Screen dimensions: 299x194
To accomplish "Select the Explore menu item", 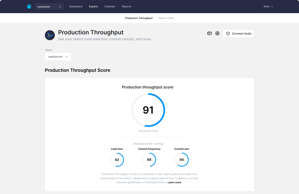I will click(93, 6).
